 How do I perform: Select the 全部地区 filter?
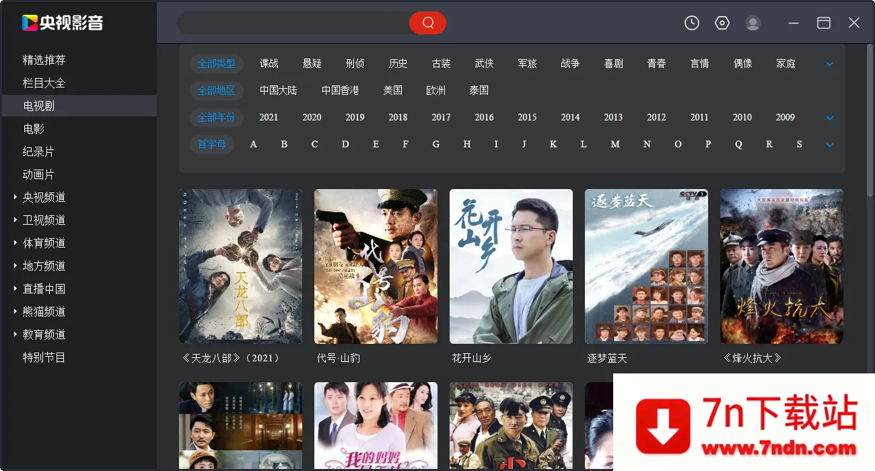click(216, 90)
